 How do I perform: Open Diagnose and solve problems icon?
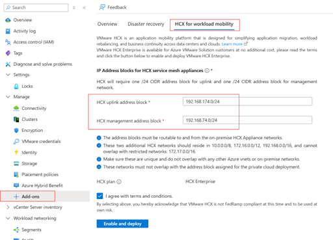(x=8, y=64)
